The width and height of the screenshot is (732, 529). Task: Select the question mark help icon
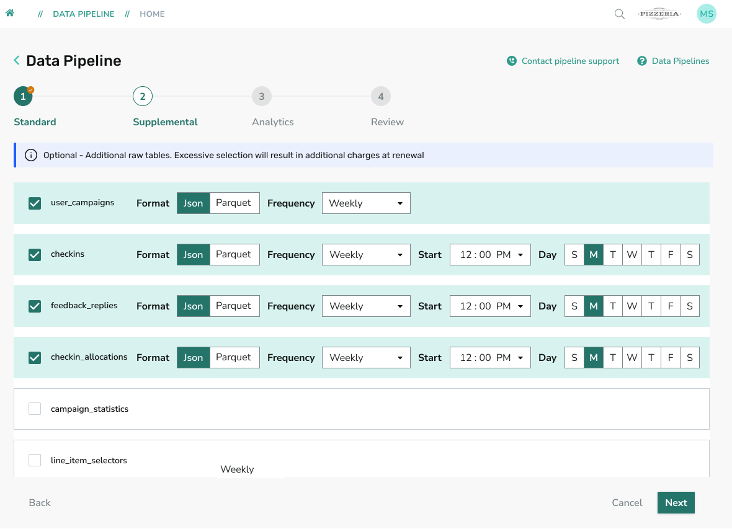pyautogui.click(x=642, y=61)
